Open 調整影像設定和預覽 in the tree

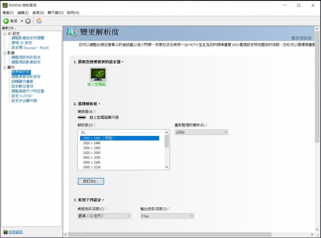(x=28, y=38)
